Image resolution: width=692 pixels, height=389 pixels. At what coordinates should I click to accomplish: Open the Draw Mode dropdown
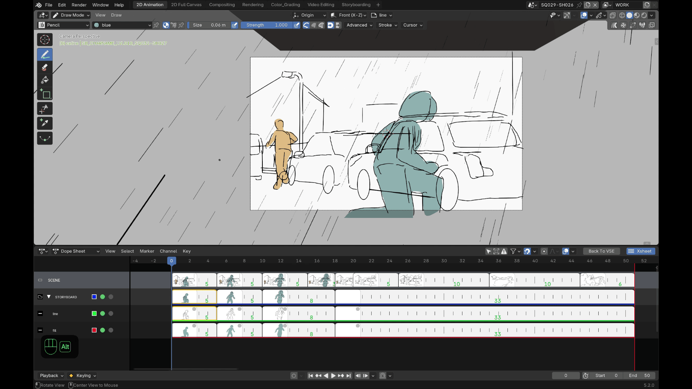(x=71, y=15)
